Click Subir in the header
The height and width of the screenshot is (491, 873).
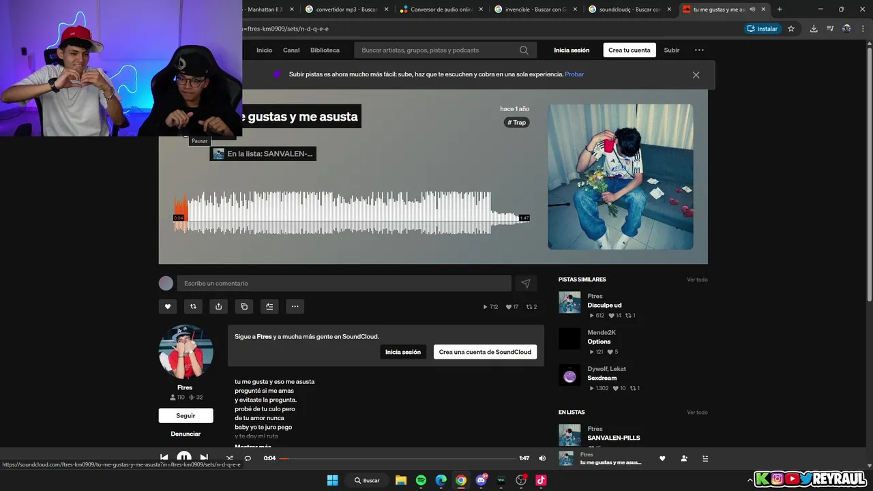click(672, 50)
